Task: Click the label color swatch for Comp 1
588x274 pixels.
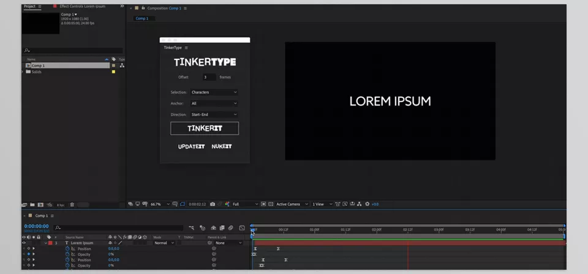Action: 114,65
